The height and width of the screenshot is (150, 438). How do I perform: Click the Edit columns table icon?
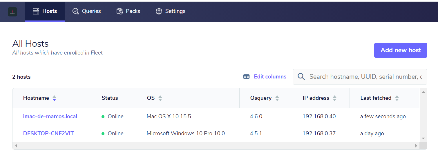pos(246,77)
